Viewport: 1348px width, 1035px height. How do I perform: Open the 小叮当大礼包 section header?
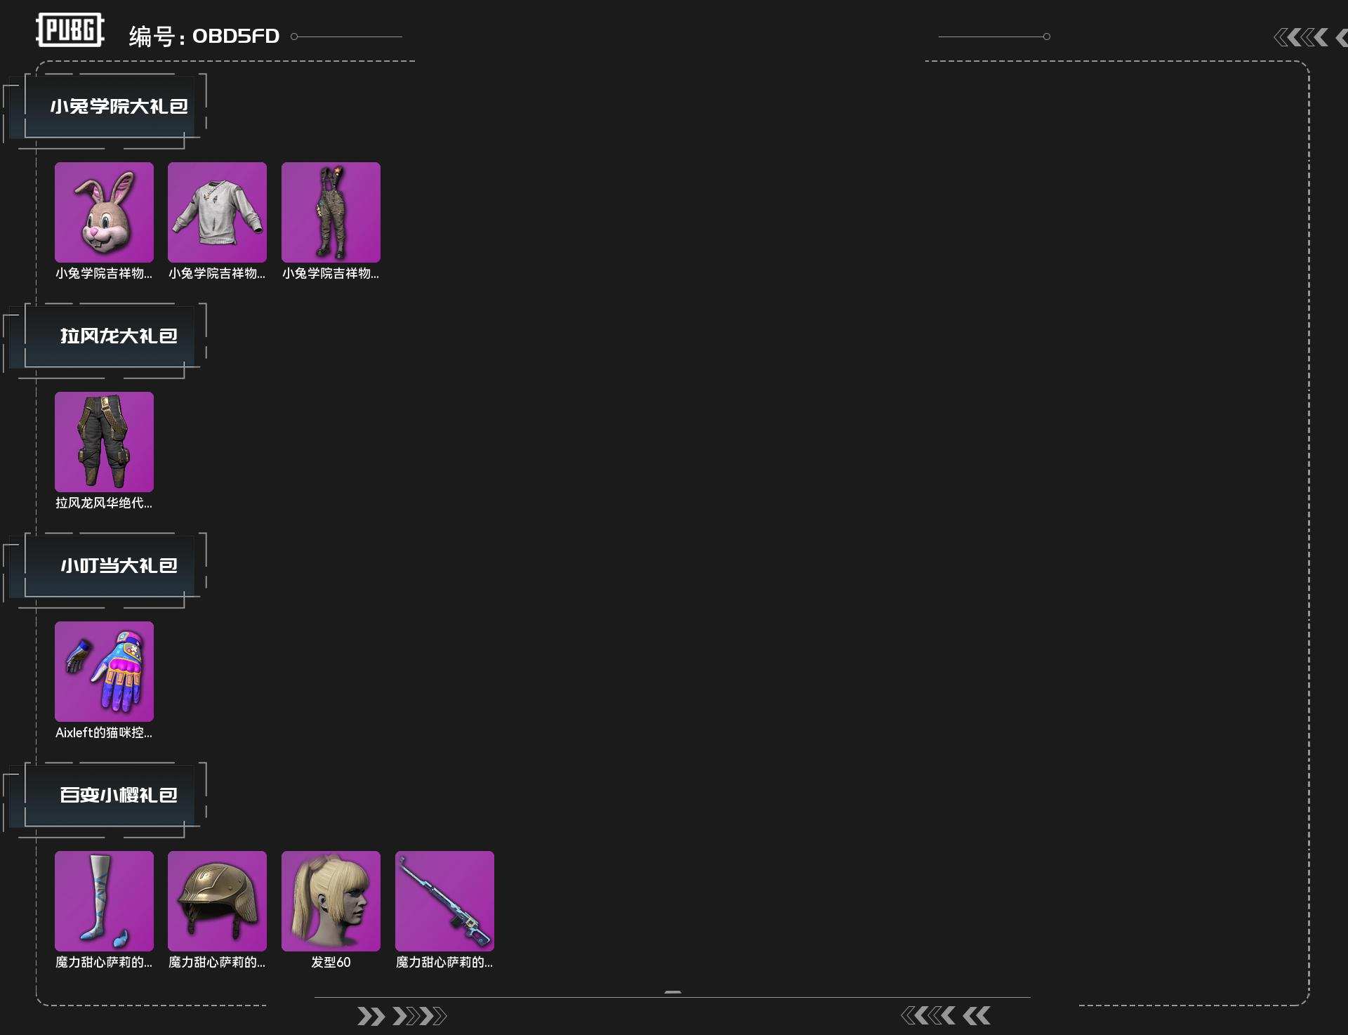(x=118, y=566)
